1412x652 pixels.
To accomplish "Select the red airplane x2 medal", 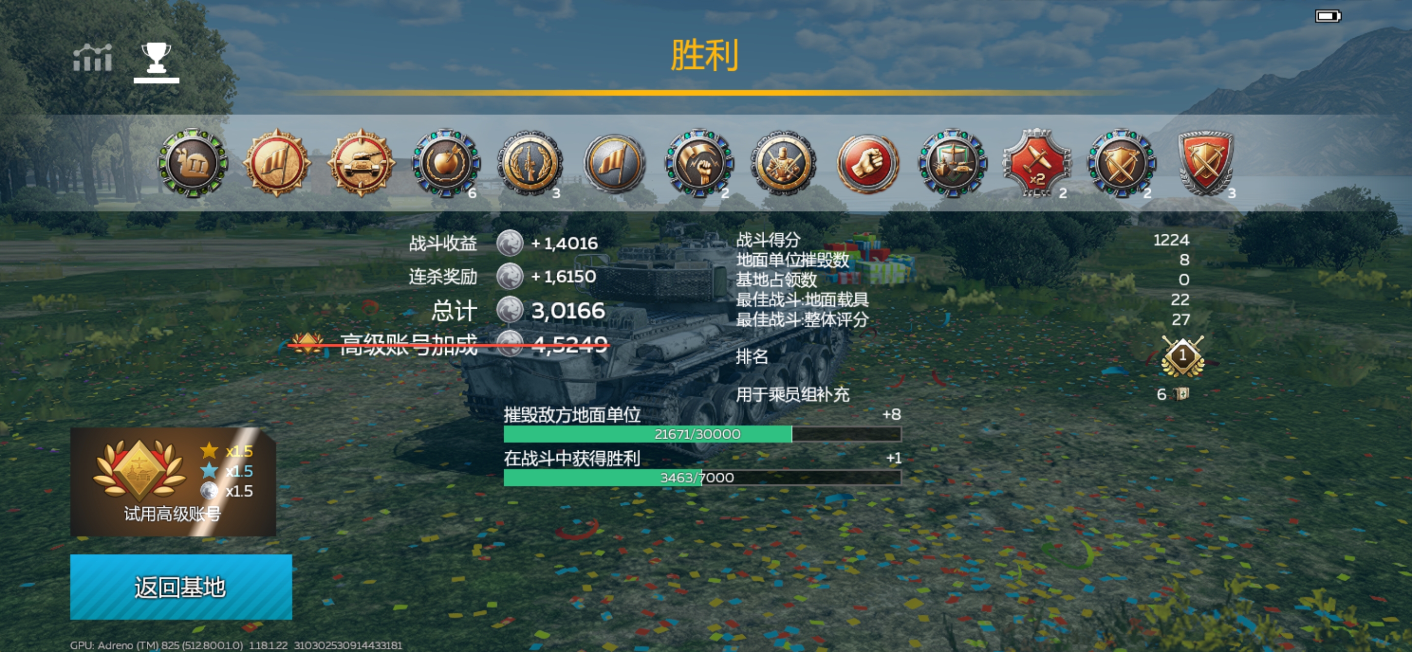I will click(x=1037, y=163).
